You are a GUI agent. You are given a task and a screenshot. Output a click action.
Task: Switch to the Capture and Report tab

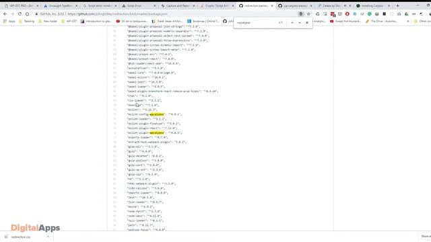pyautogui.click(x=178, y=5)
